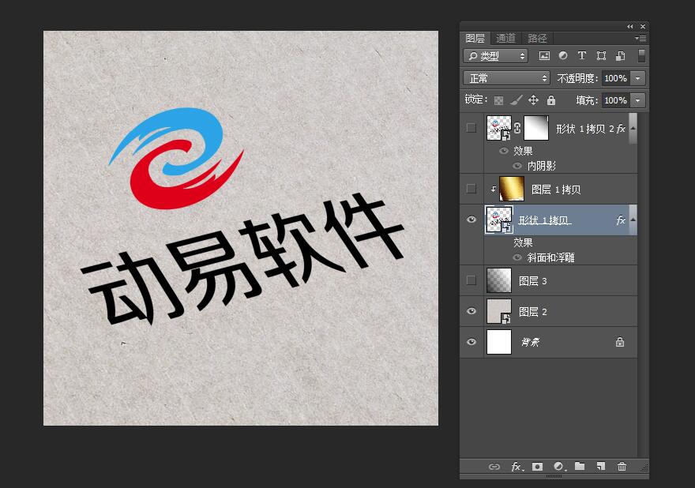Hide the 斜面和浮雕 effect

coord(517,257)
